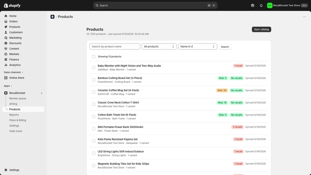Click the storefront icon in top bar
The height and width of the screenshot is (175, 311).
coord(252,5)
